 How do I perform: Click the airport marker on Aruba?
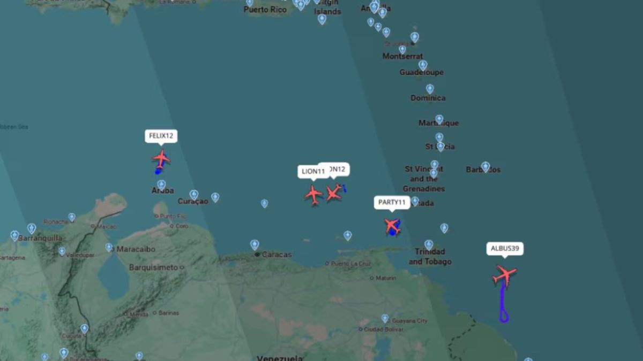(x=161, y=185)
